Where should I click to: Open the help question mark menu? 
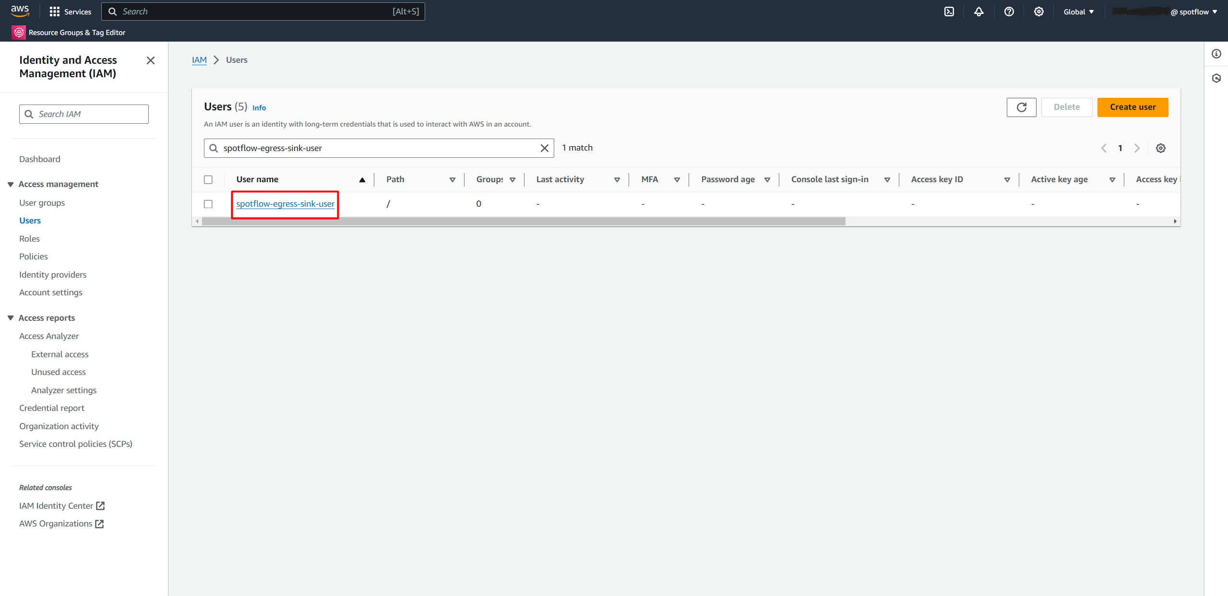1009,12
